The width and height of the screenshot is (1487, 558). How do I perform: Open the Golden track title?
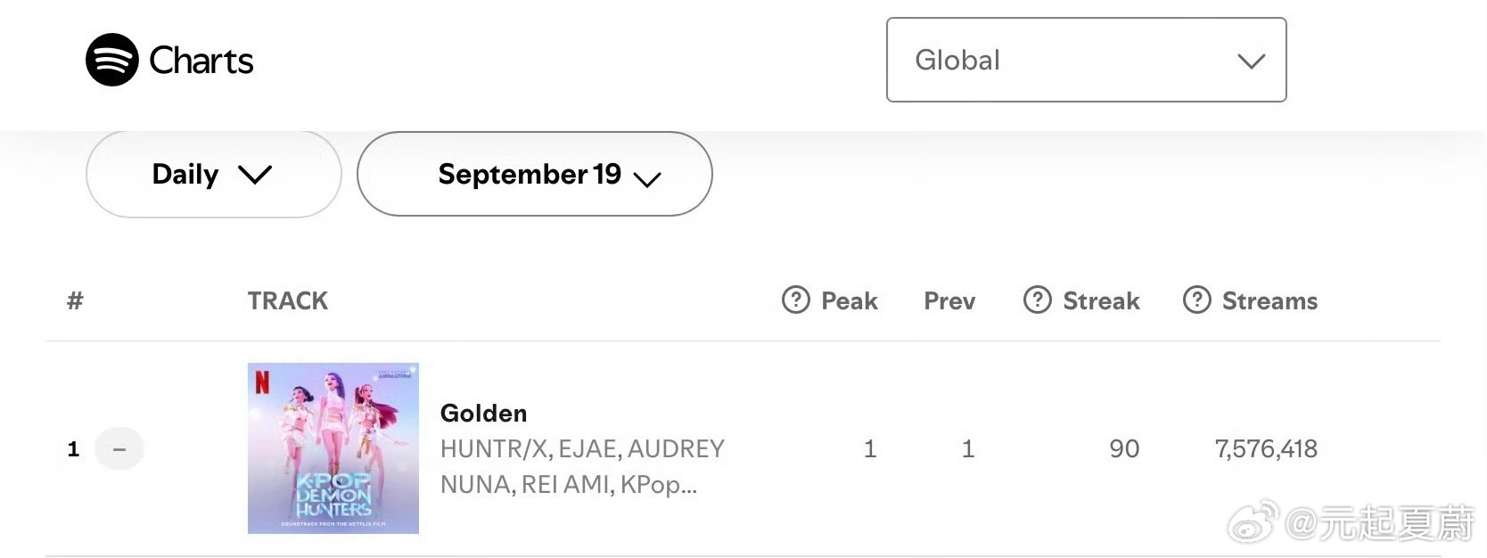click(x=483, y=413)
